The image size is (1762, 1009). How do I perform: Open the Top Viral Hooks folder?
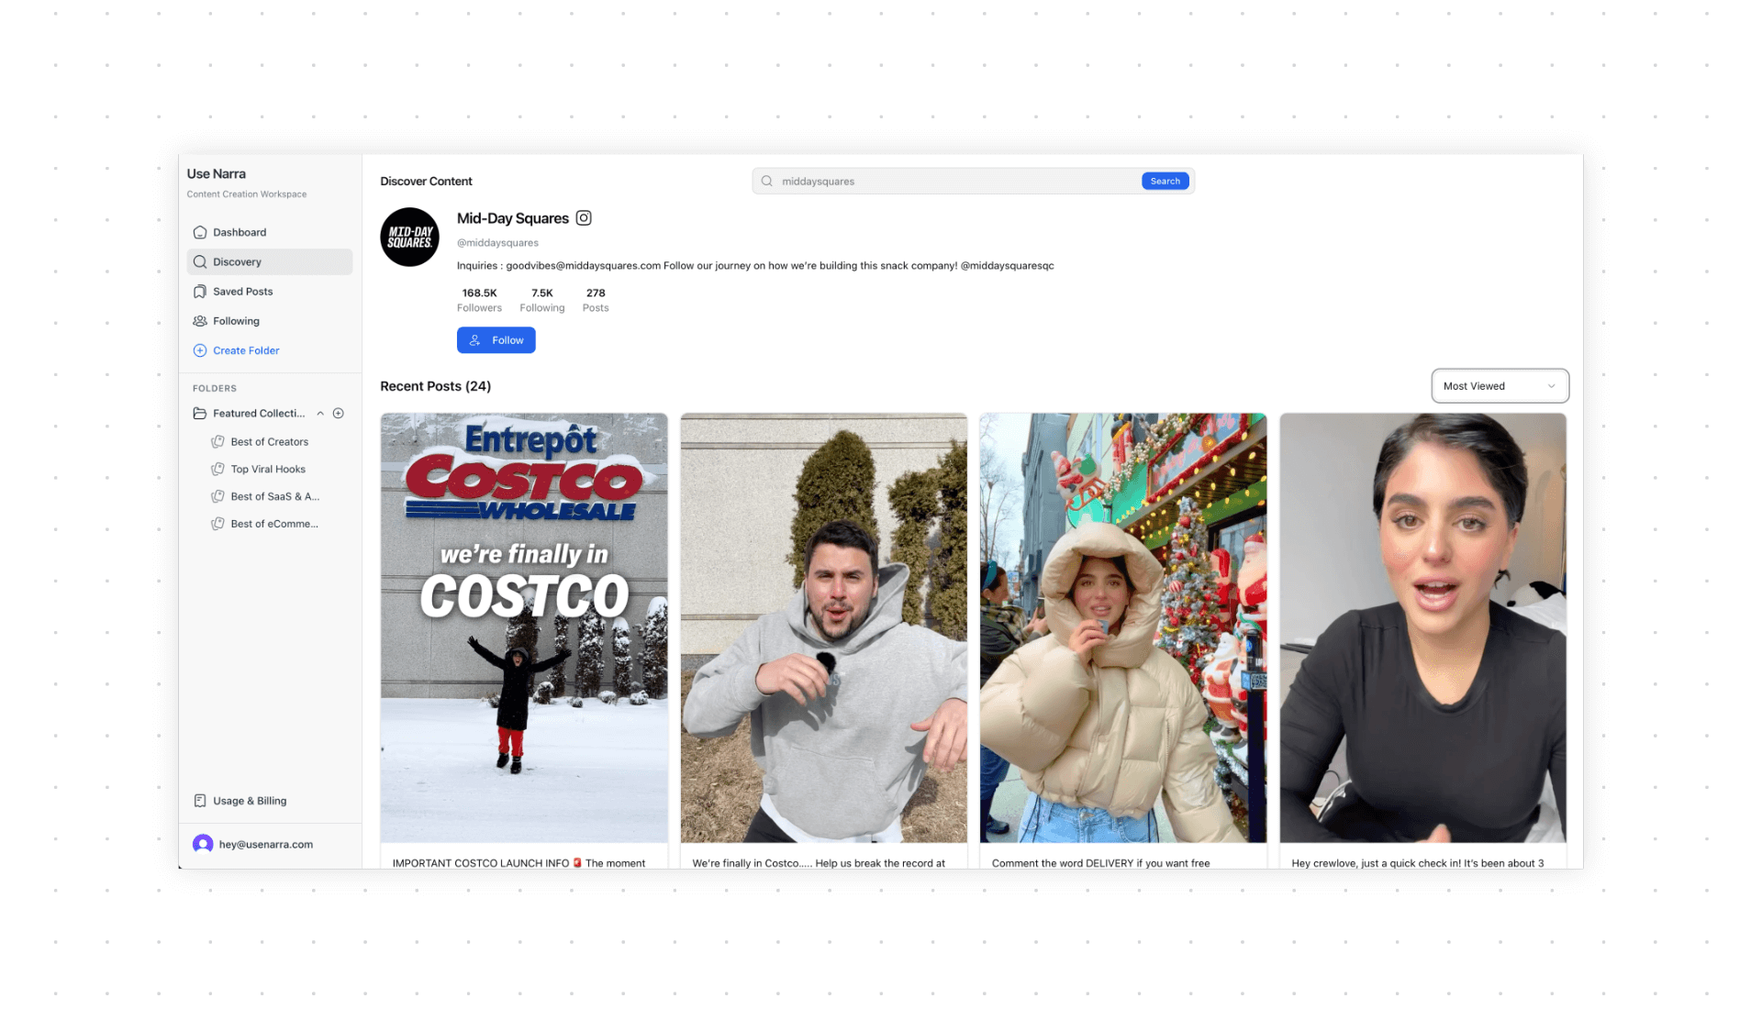coord(267,470)
